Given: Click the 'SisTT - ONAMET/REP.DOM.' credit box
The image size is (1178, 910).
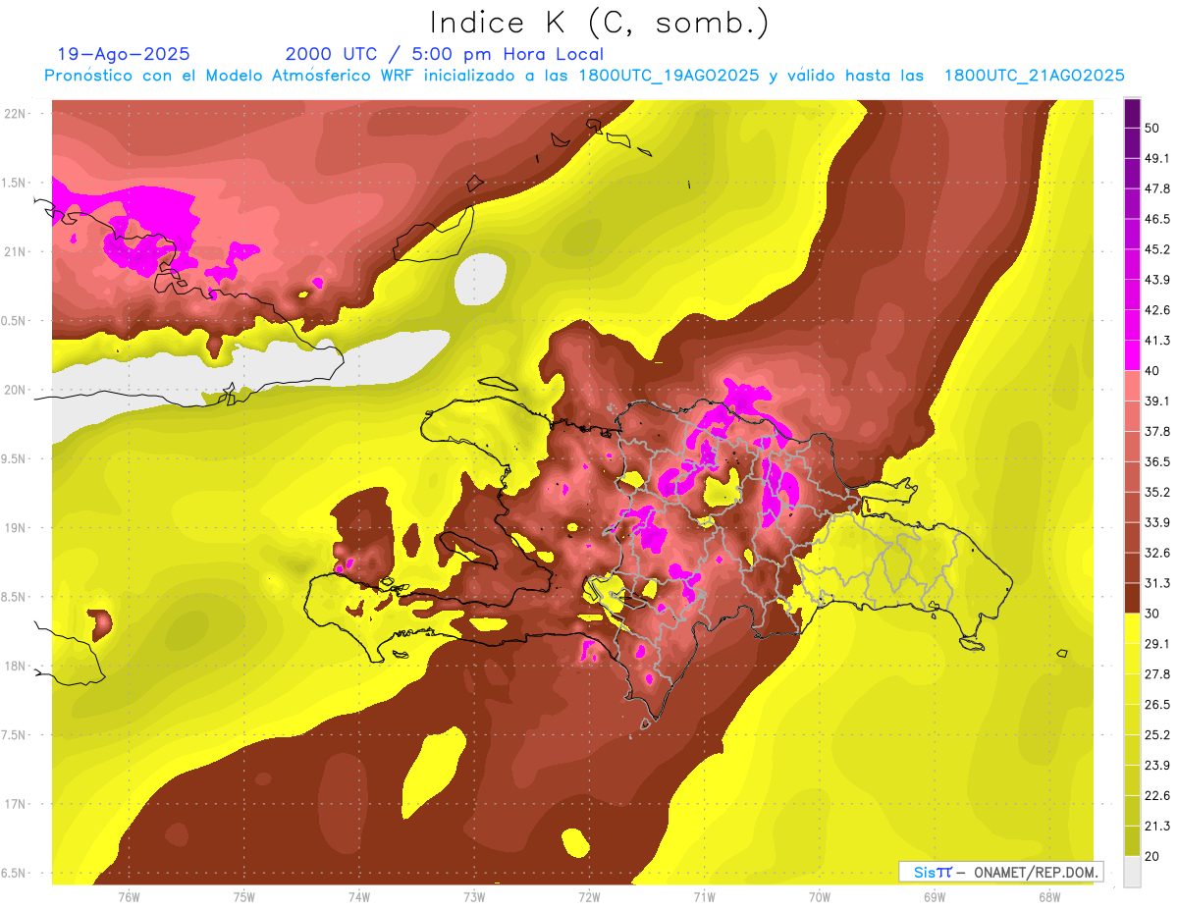Looking at the screenshot, I should (x=1000, y=872).
